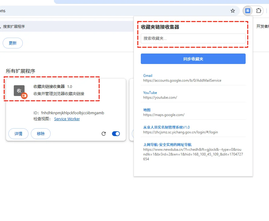Open the Service Worker inspect link
This screenshot has height=221, width=269.
(67, 119)
